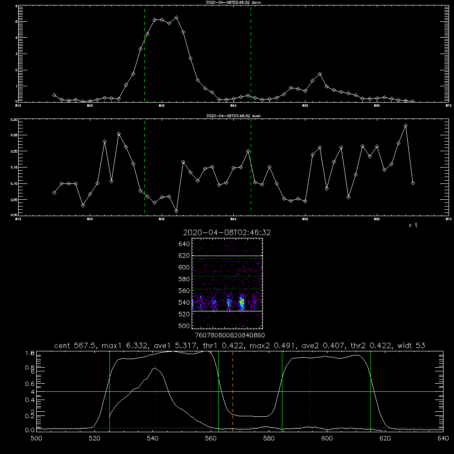The width and height of the screenshot is (454, 454).
Task: Click the x-axis label 500 in bottom profile
Action: pos(36,439)
